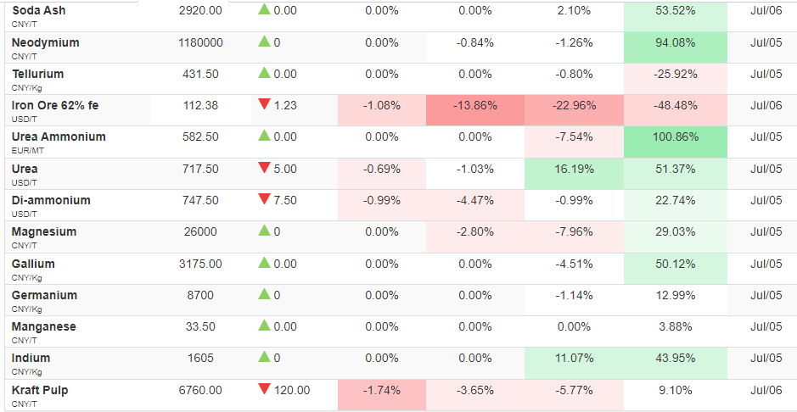Click the Neodymium price 1180000
This screenshot has height=412, width=797.
coord(201,43)
